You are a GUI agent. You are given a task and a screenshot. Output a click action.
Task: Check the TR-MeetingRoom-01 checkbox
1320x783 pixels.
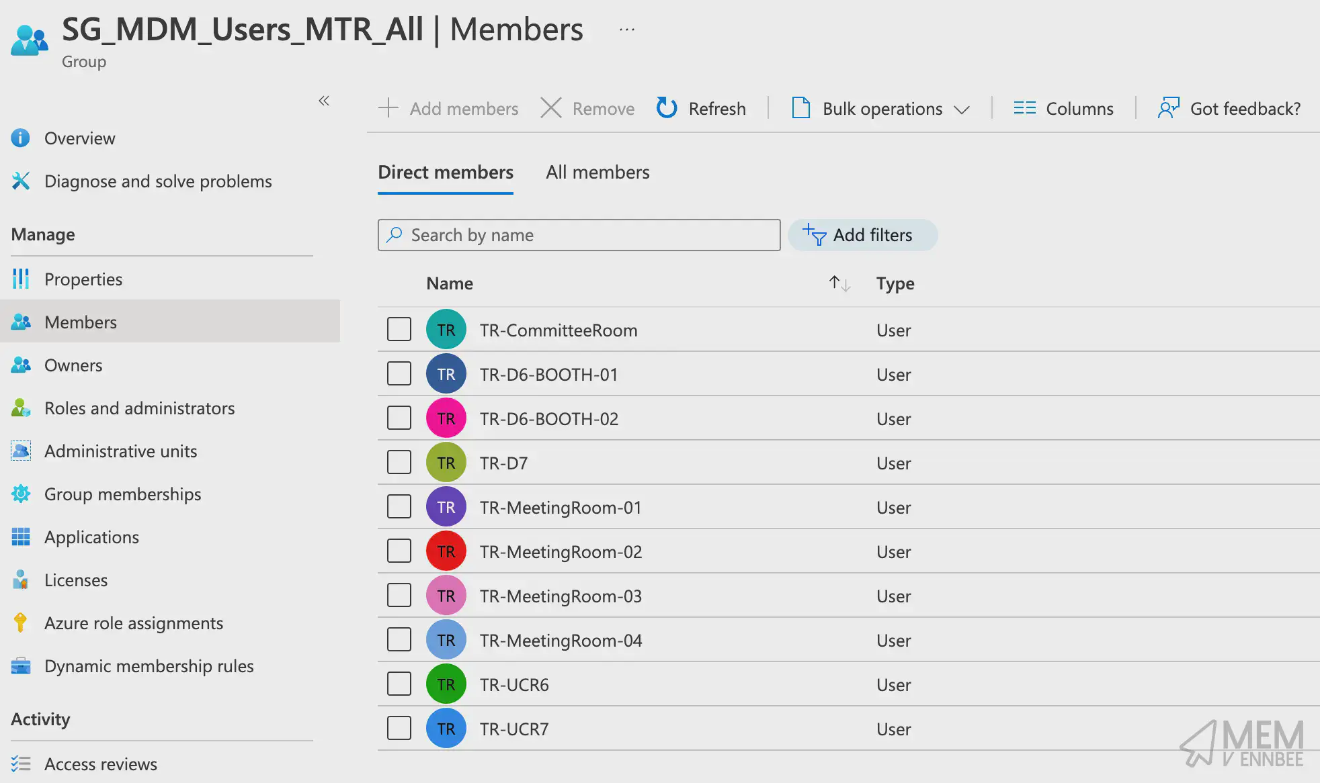(x=399, y=506)
